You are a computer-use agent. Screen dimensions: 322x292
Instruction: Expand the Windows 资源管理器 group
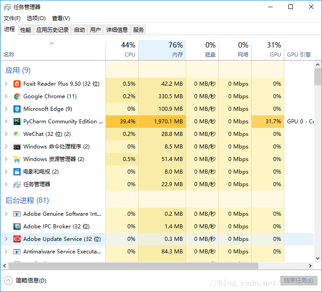click(x=6, y=159)
